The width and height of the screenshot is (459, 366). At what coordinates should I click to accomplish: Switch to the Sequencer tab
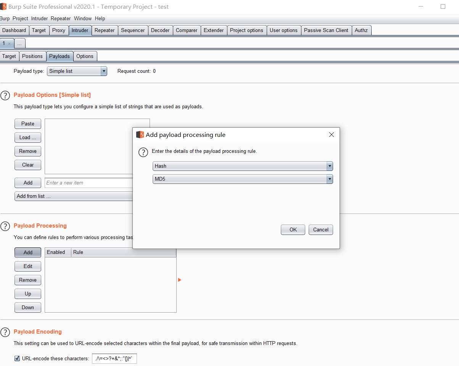(x=133, y=30)
